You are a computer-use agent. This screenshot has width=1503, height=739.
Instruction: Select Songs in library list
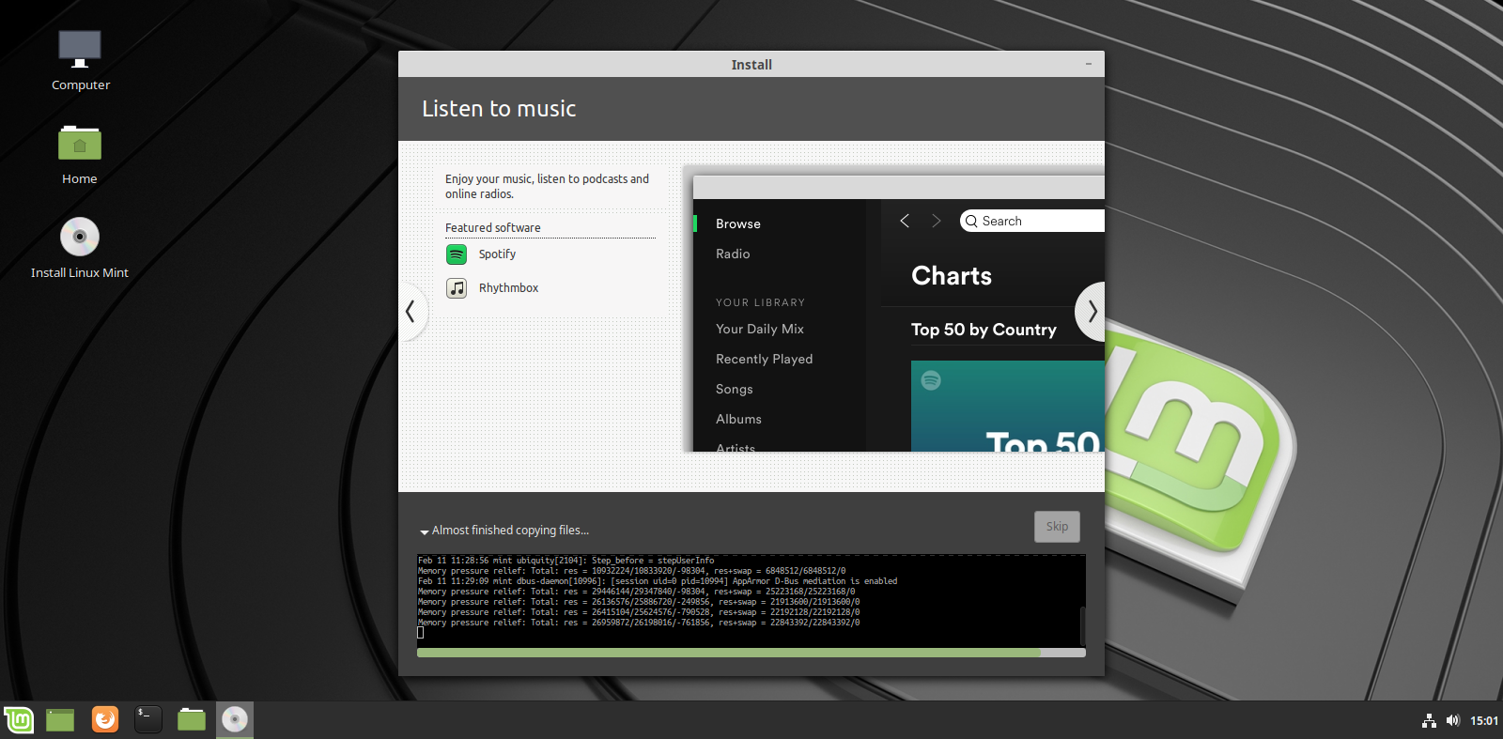(x=735, y=389)
